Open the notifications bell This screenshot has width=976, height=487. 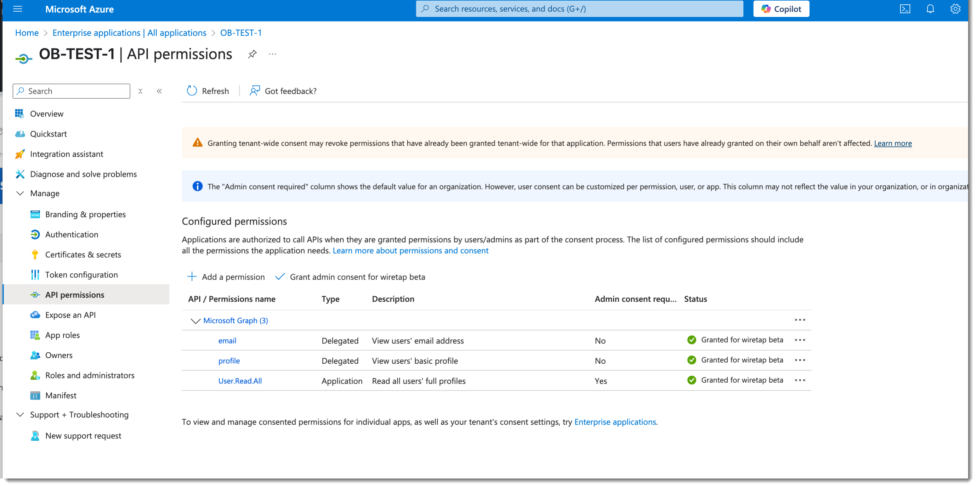click(x=930, y=9)
